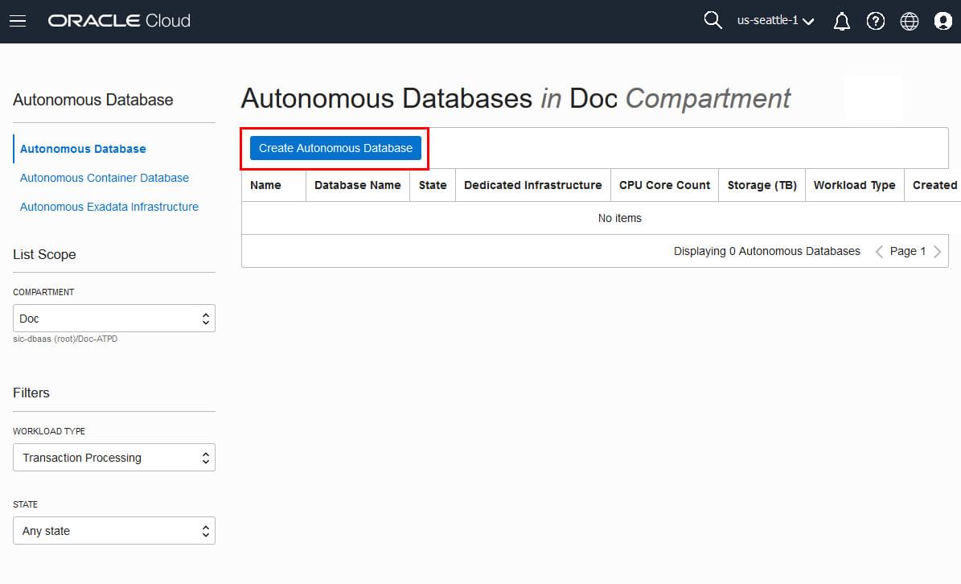Open the navigation hamburger menu

[18, 21]
